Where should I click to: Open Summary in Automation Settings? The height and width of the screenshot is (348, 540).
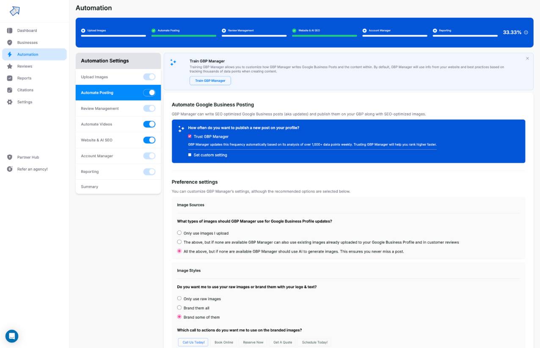pos(118,187)
